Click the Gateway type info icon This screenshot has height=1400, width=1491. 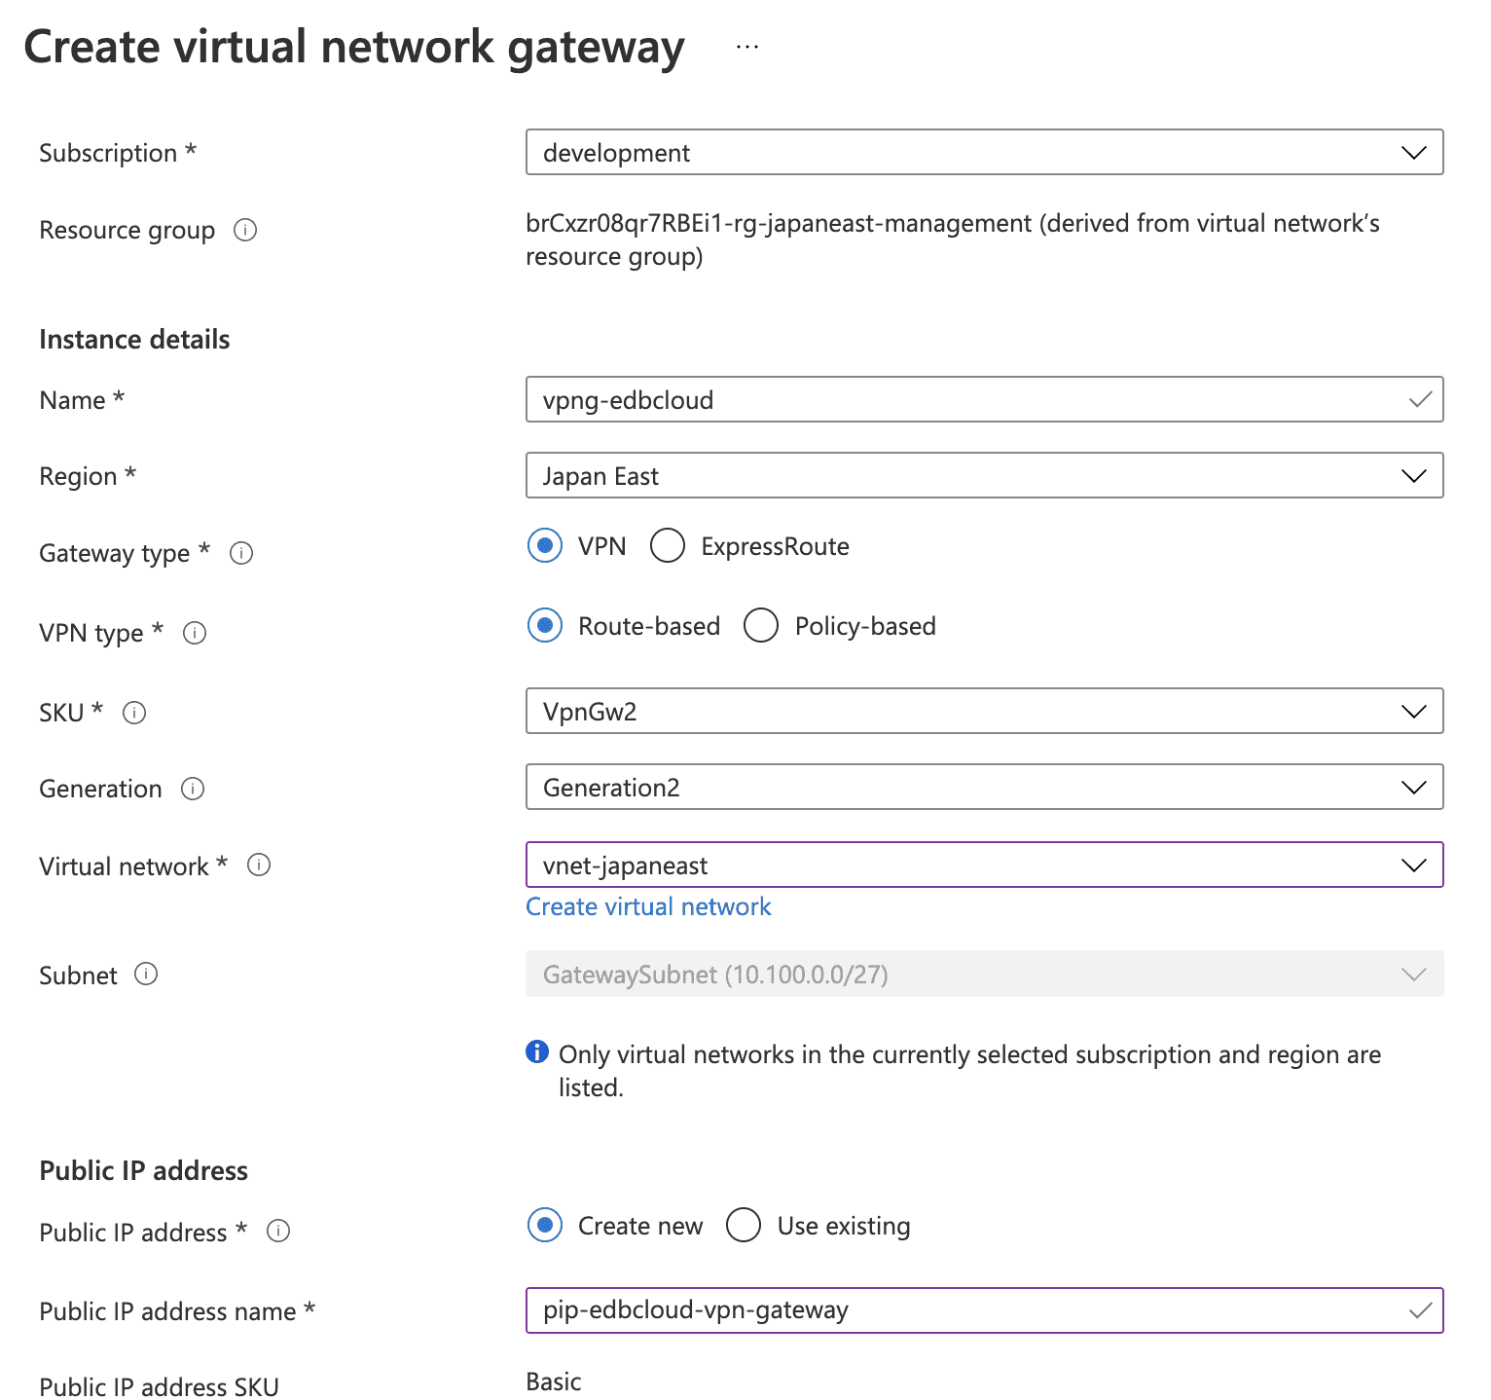[242, 553]
